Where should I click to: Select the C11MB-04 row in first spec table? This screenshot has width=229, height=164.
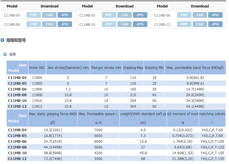(17, 78)
